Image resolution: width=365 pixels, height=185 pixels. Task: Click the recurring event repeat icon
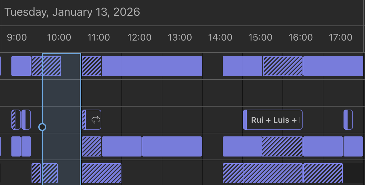(x=96, y=120)
